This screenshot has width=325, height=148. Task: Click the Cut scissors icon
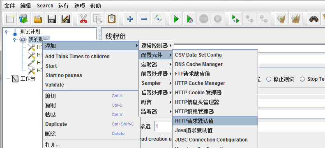tap(83, 19)
